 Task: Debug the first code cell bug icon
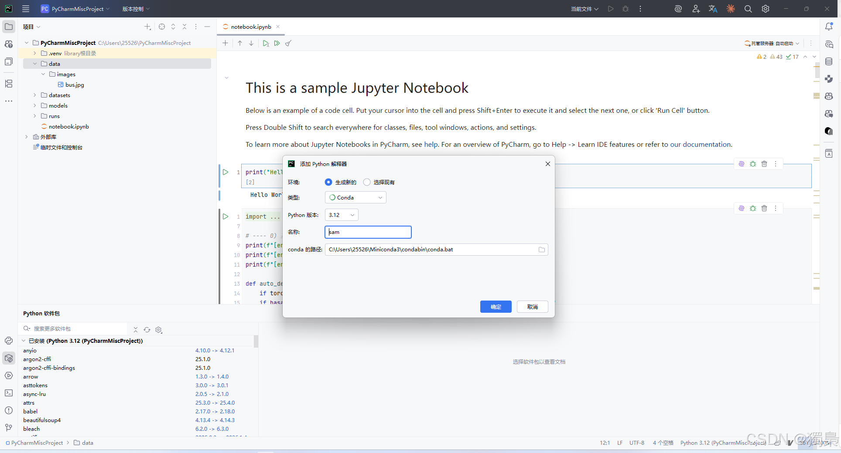coord(753,164)
